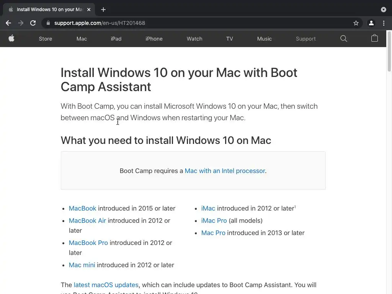Bookmark this page with the star icon
The height and width of the screenshot is (294, 392).
(x=356, y=23)
